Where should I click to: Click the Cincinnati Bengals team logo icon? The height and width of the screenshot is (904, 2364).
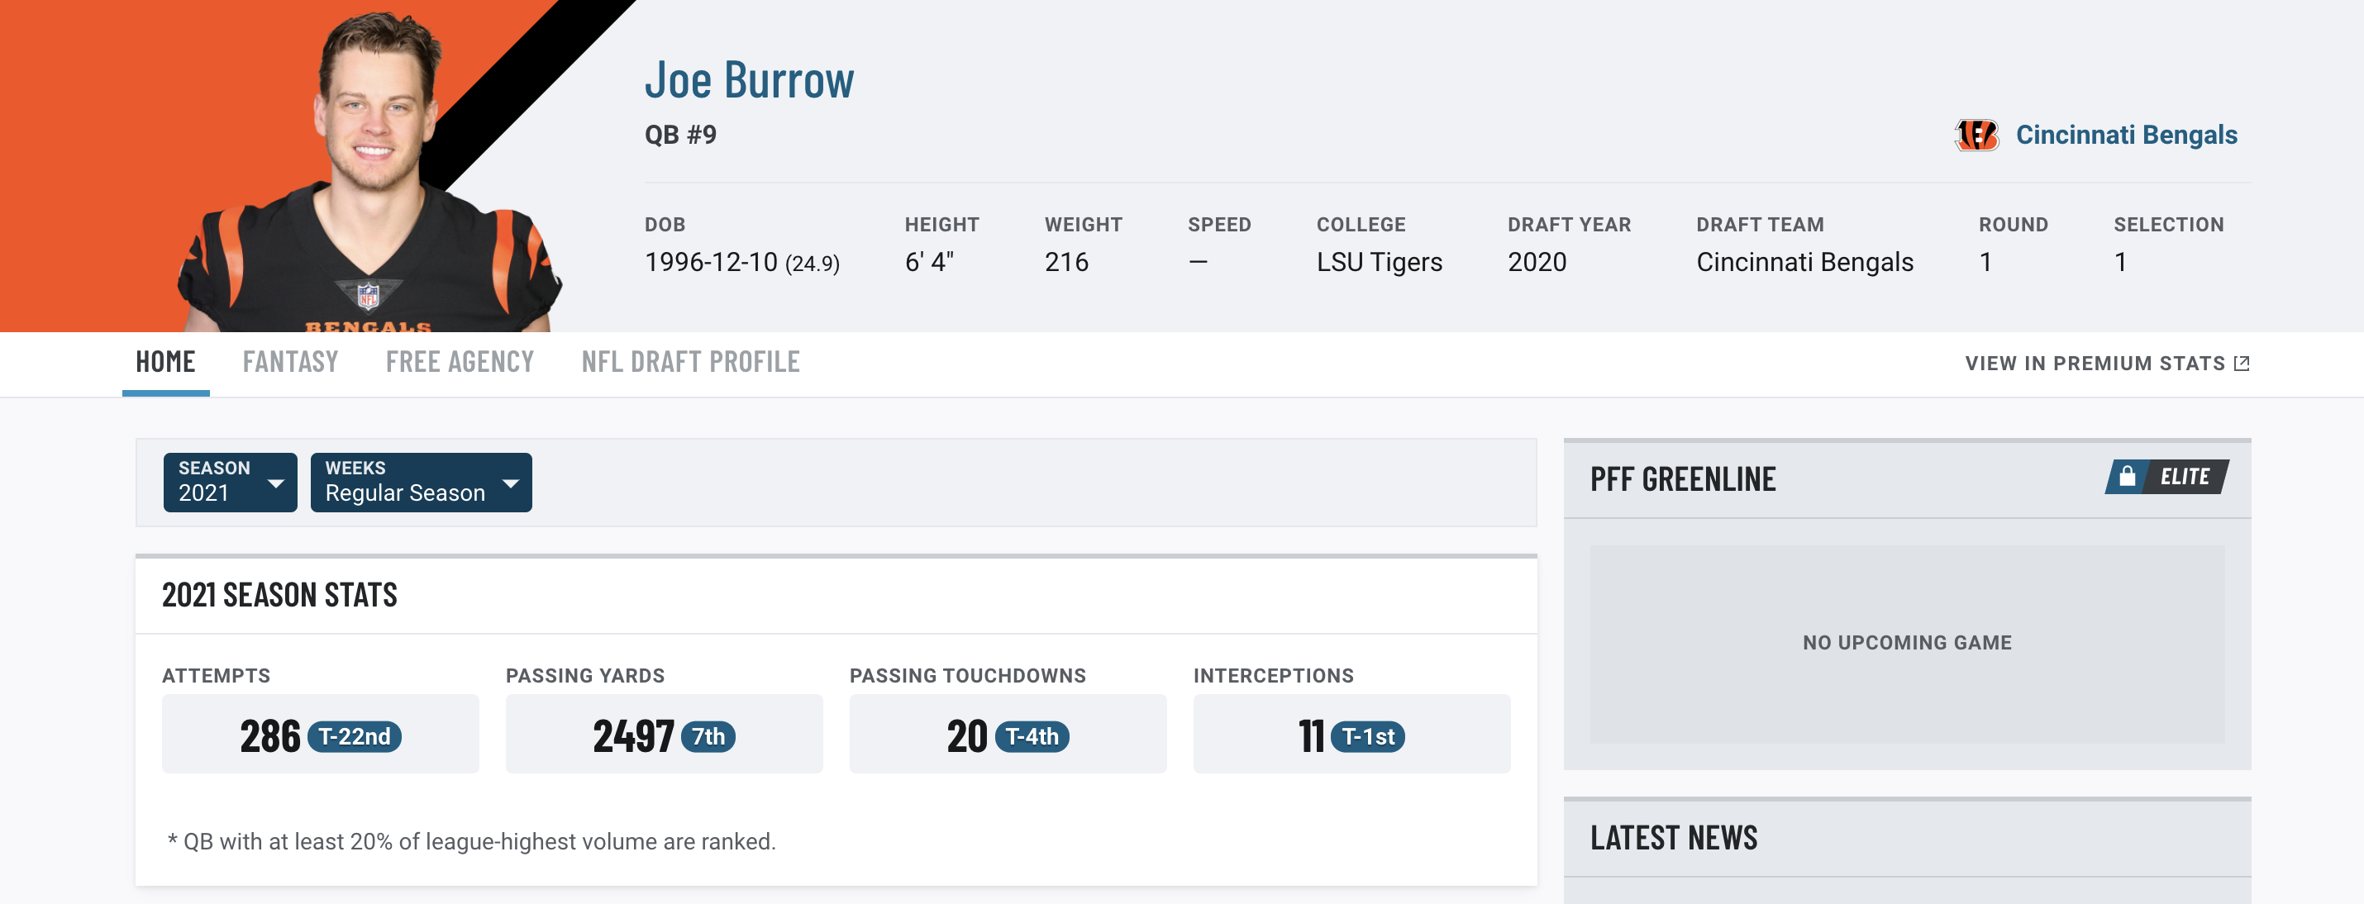click(1976, 135)
